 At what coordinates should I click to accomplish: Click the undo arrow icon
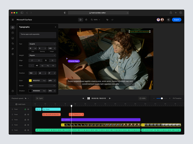click(107, 20)
